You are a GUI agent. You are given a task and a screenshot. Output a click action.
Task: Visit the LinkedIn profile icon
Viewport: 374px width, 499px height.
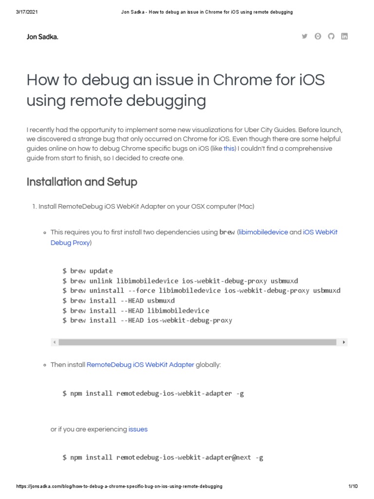[x=344, y=36]
